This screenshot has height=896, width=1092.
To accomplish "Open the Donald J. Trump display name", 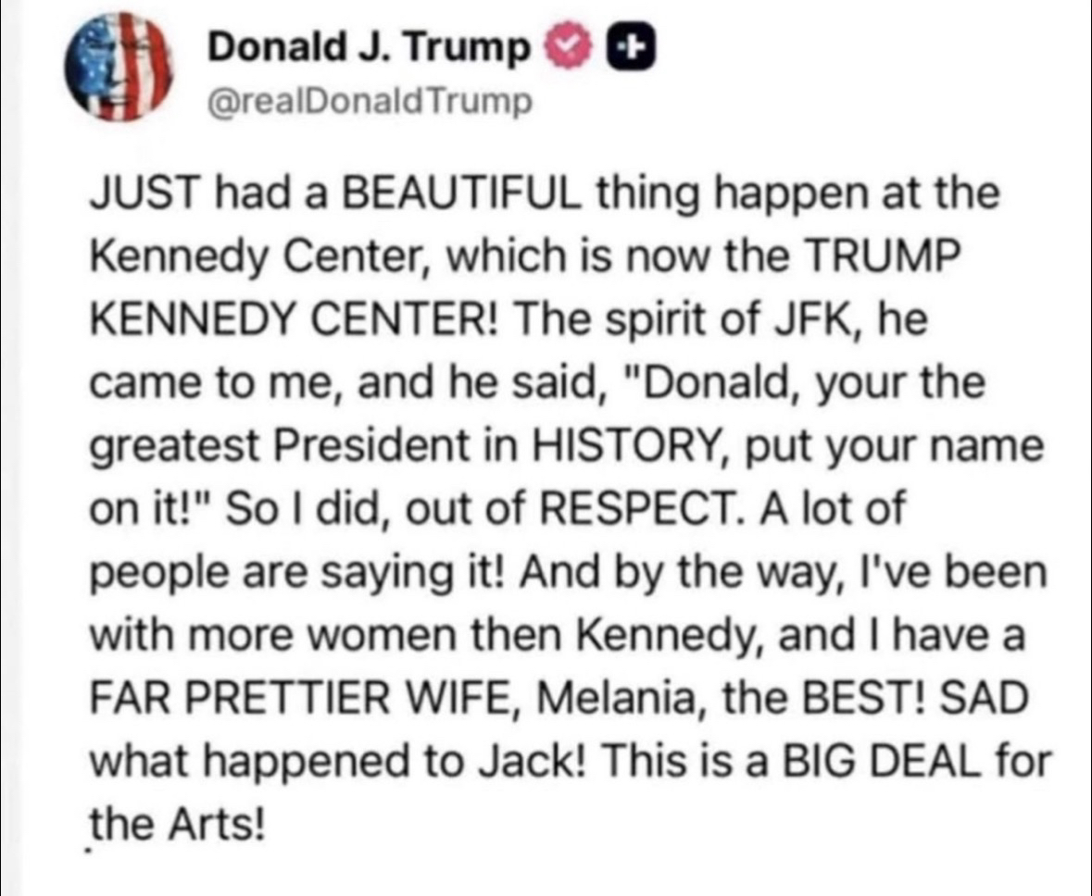I will coord(367,50).
